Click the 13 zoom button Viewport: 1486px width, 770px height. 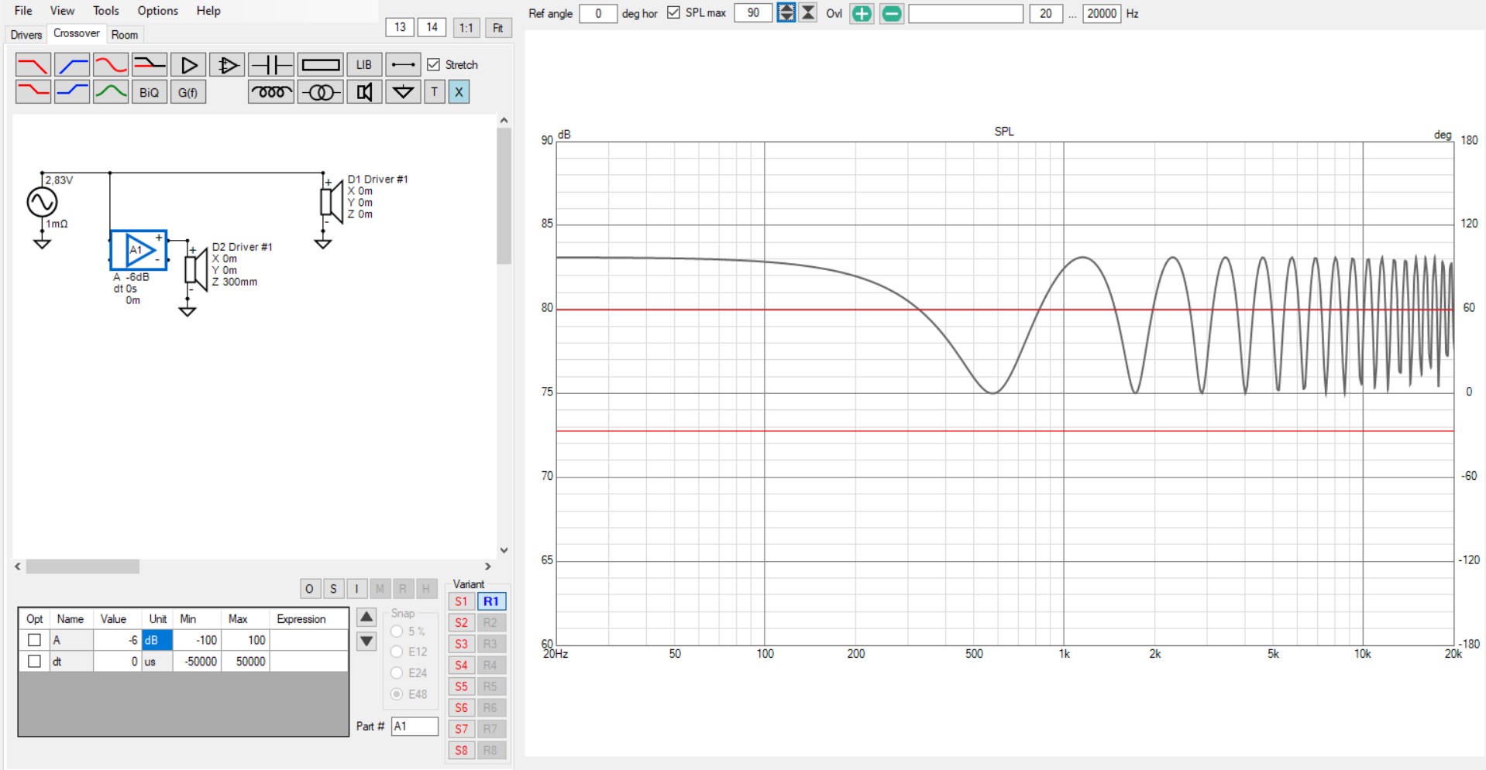tap(400, 27)
